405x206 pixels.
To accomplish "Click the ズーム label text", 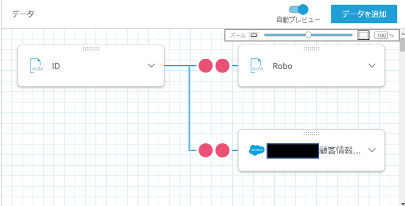I will click(238, 35).
